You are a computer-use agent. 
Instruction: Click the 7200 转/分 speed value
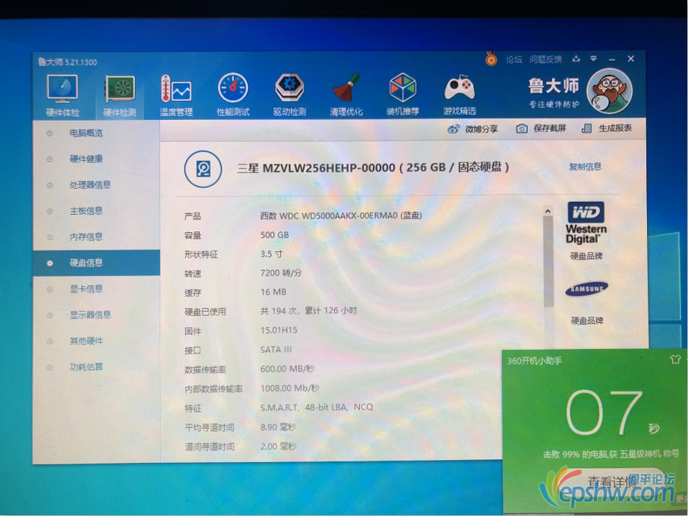click(x=281, y=273)
